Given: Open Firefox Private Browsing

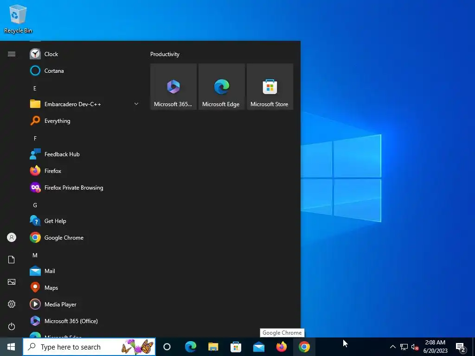Looking at the screenshot, I should (x=84, y=188).
